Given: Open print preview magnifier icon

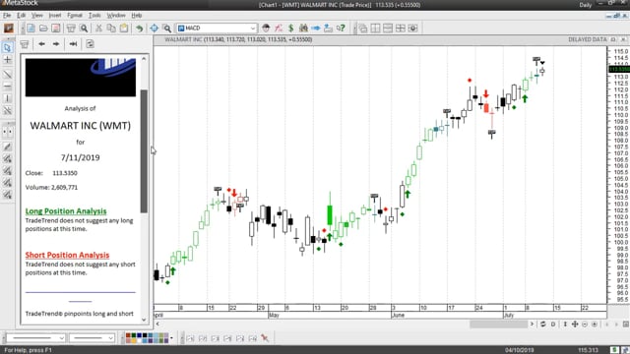Looking at the screenshot, I should click(84, 29).
